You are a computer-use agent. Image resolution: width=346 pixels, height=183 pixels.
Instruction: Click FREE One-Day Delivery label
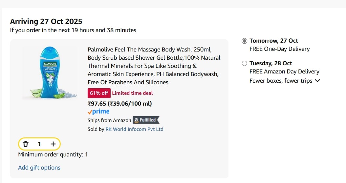tap(279, 49)
